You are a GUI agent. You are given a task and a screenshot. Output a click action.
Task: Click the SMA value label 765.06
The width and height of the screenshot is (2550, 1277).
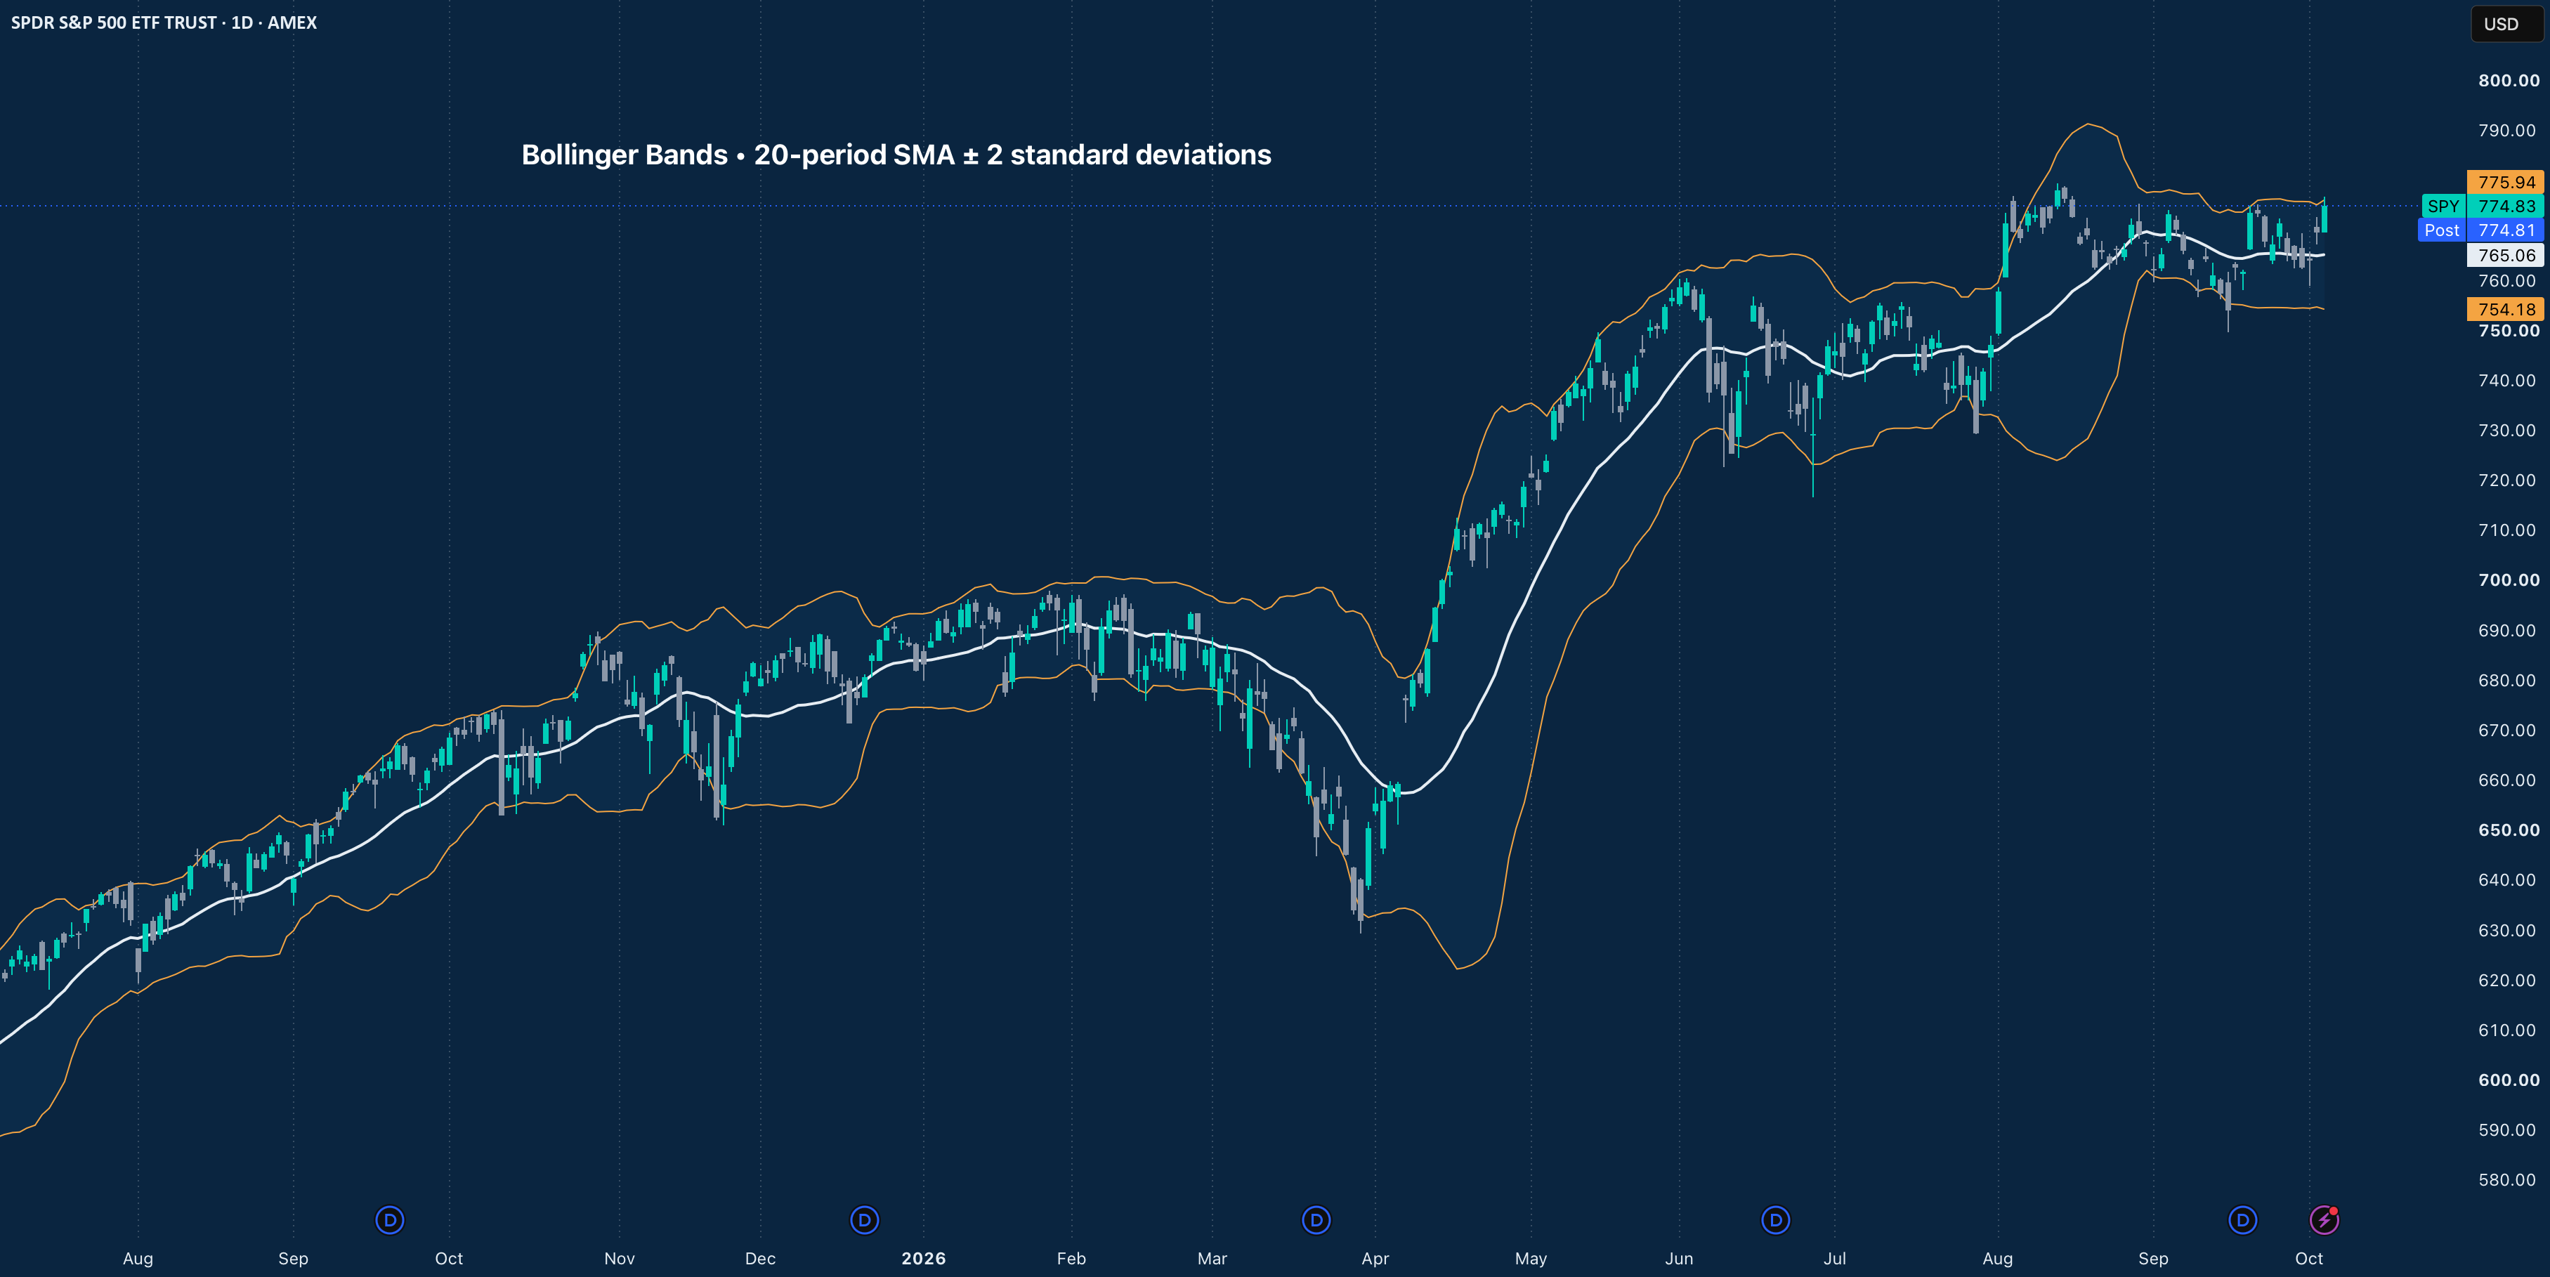click(2506, 254)
